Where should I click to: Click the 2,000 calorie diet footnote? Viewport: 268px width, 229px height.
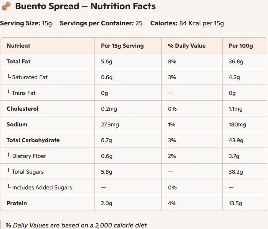[x=76, y=225]
